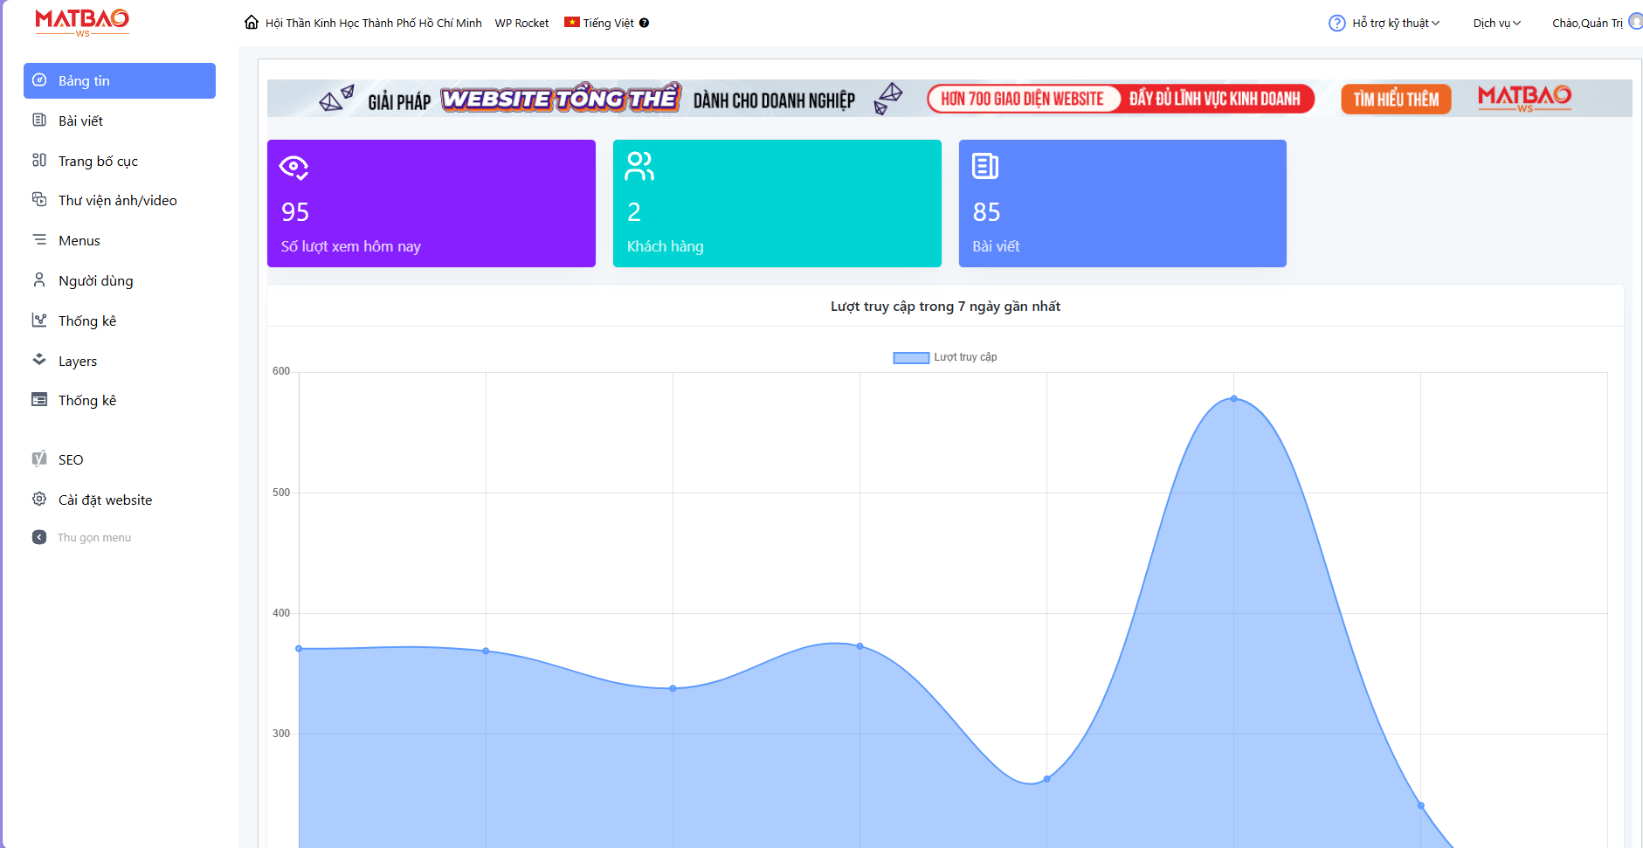Click the Người dùng user icon
Screen dimensions: 1643x848
point(39,280)
